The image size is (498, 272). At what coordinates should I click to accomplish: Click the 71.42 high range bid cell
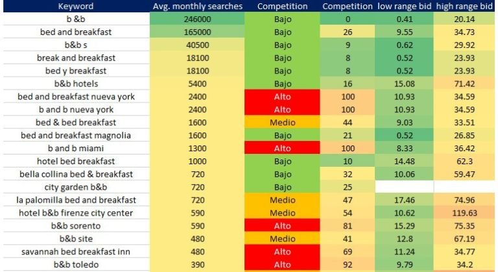tap(464, 84)
